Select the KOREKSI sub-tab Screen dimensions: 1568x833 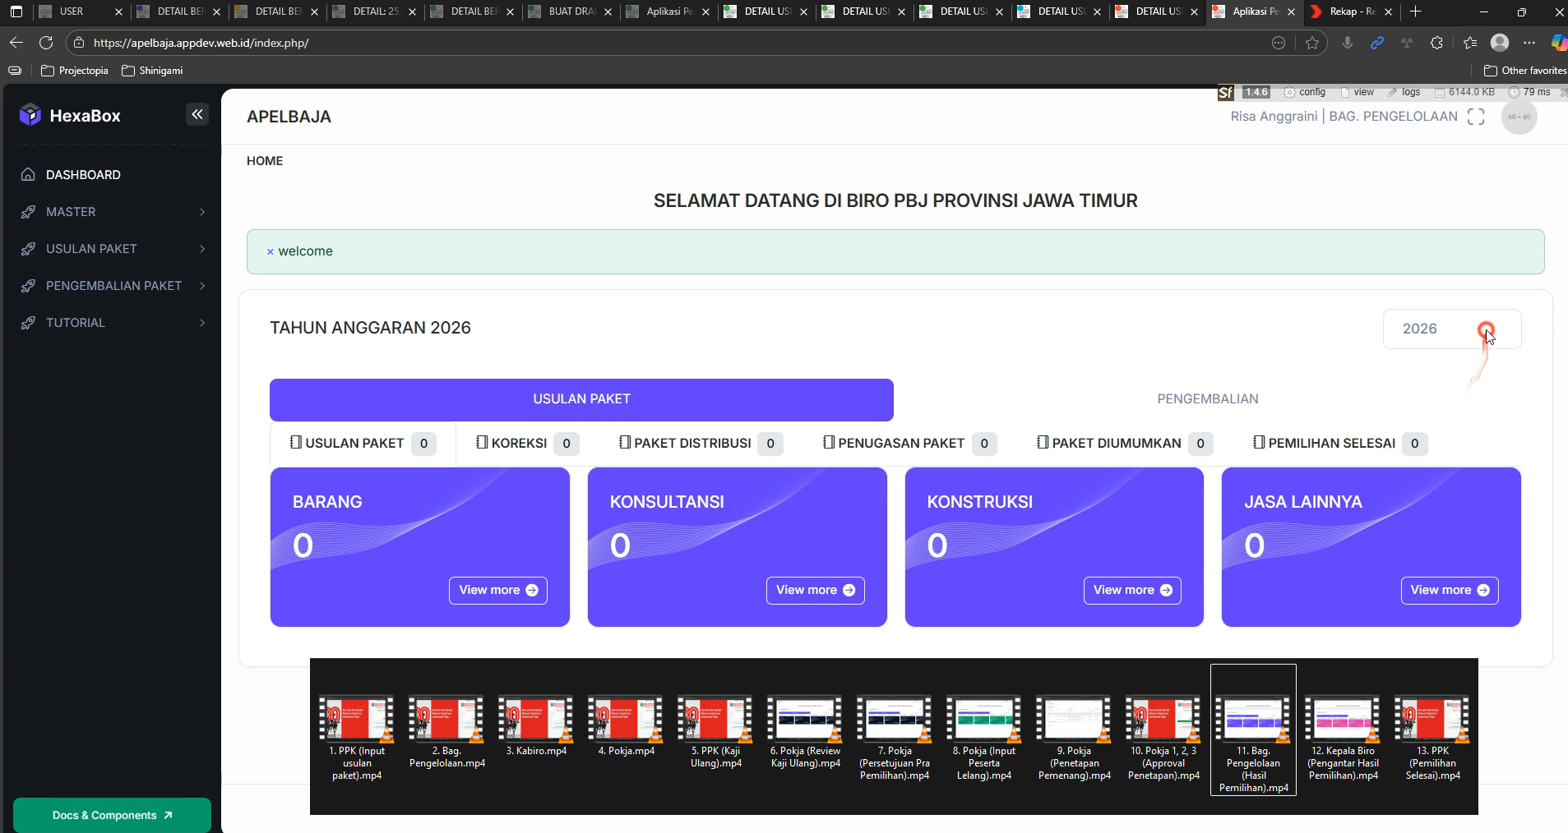pos(519,444)
